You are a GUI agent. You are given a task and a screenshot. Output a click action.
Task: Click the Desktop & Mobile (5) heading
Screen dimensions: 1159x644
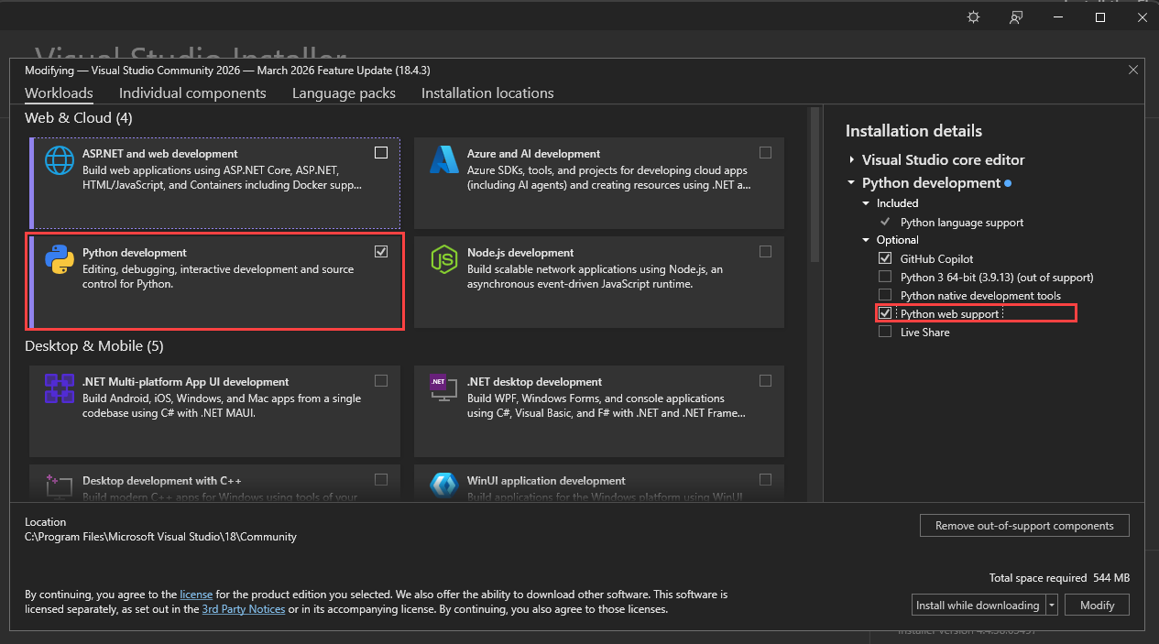tap(94, 346)
